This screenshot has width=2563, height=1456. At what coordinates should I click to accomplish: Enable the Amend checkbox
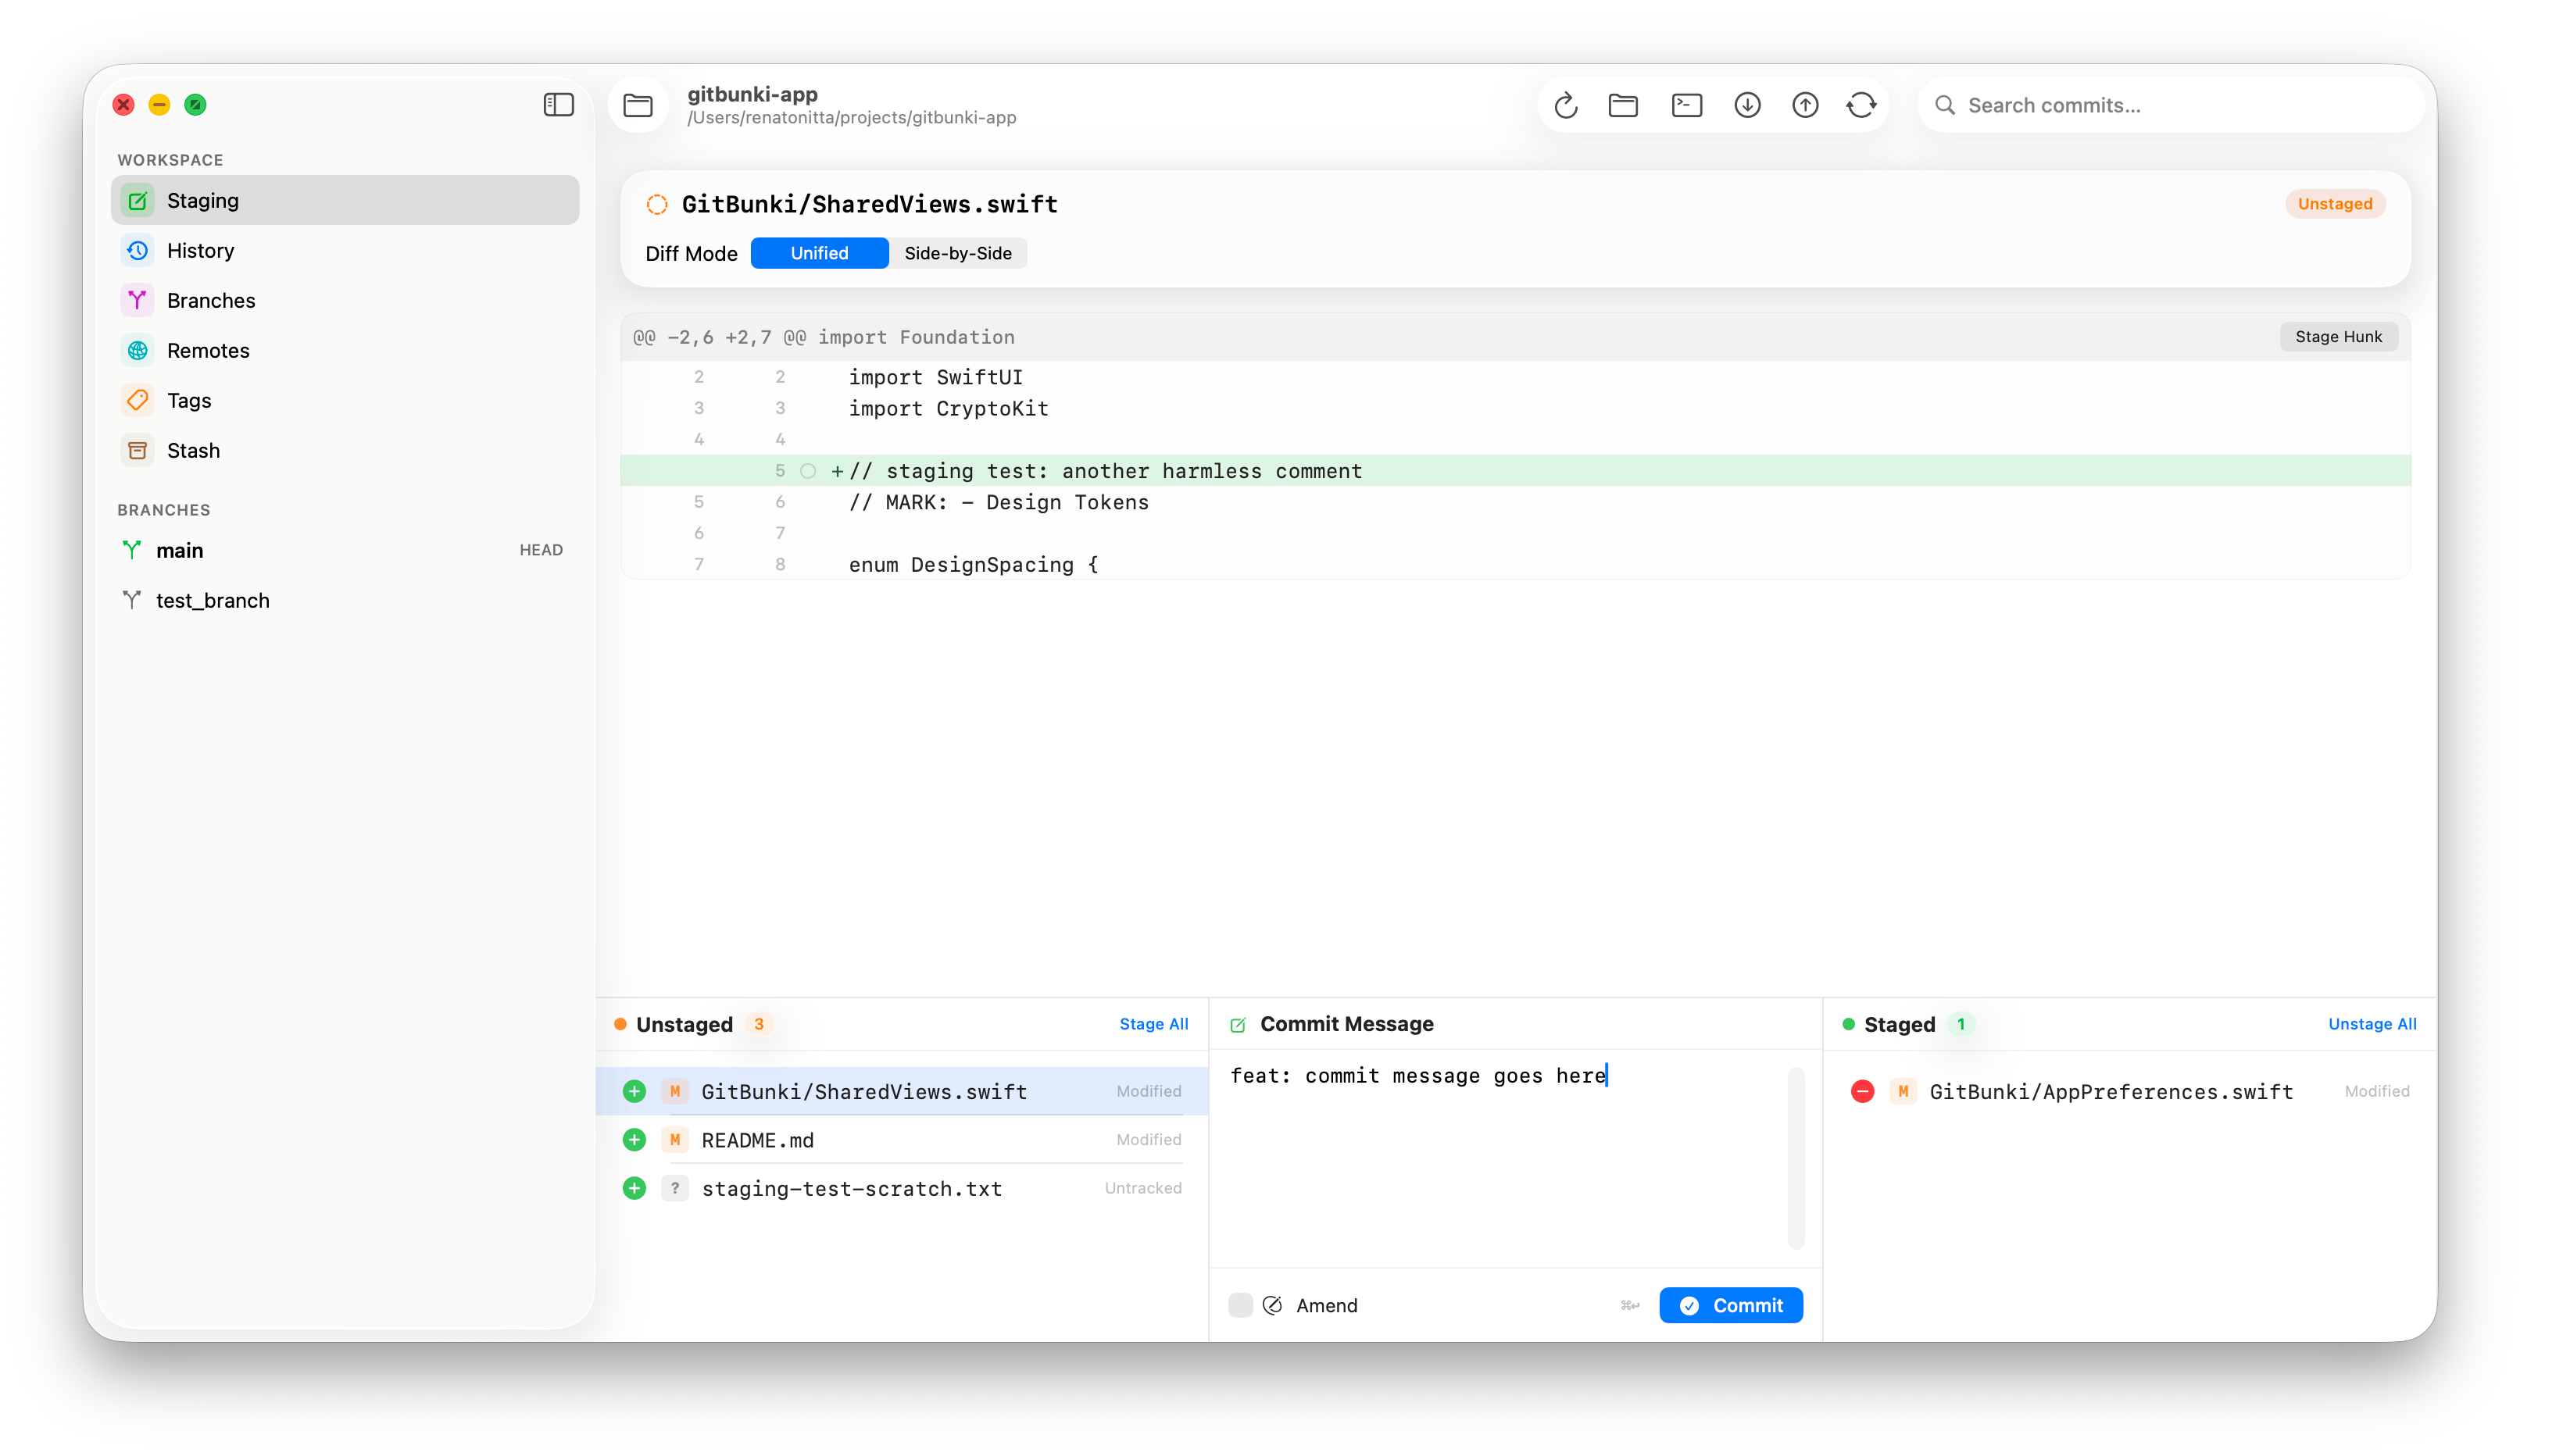click(1241, 1305)
